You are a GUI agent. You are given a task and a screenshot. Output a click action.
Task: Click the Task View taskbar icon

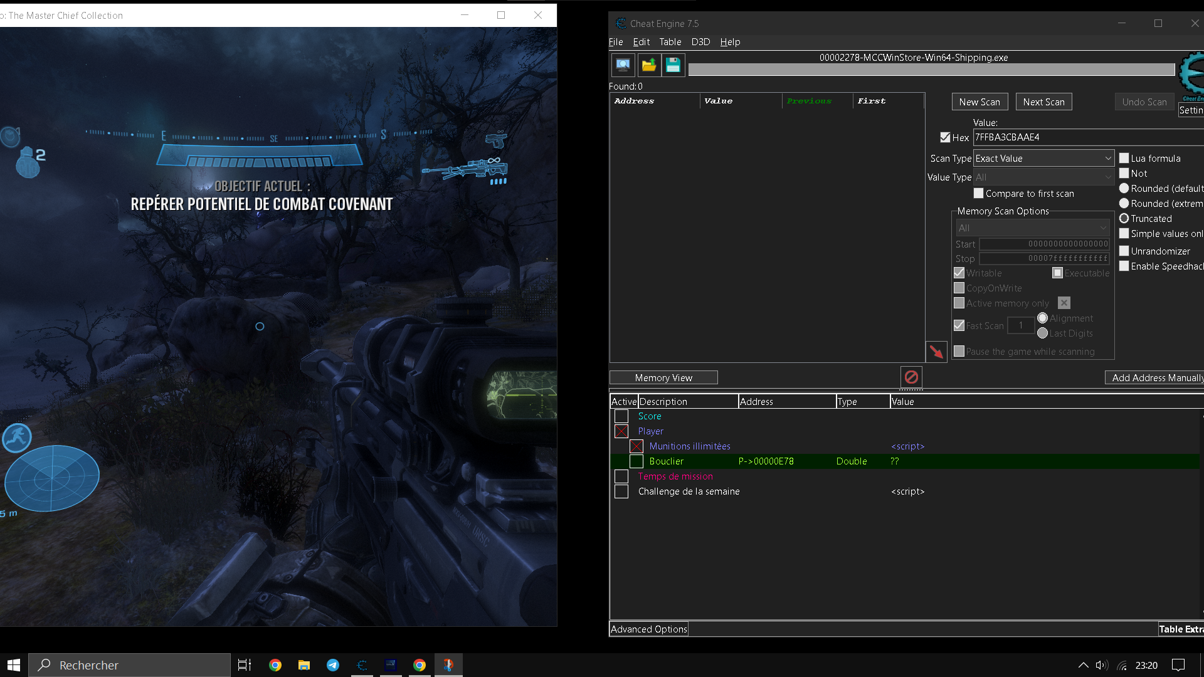point(244,665)
